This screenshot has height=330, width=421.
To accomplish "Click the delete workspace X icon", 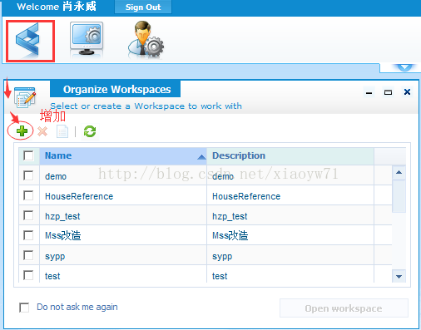I will pyautogui.click(x=42, y=131).
